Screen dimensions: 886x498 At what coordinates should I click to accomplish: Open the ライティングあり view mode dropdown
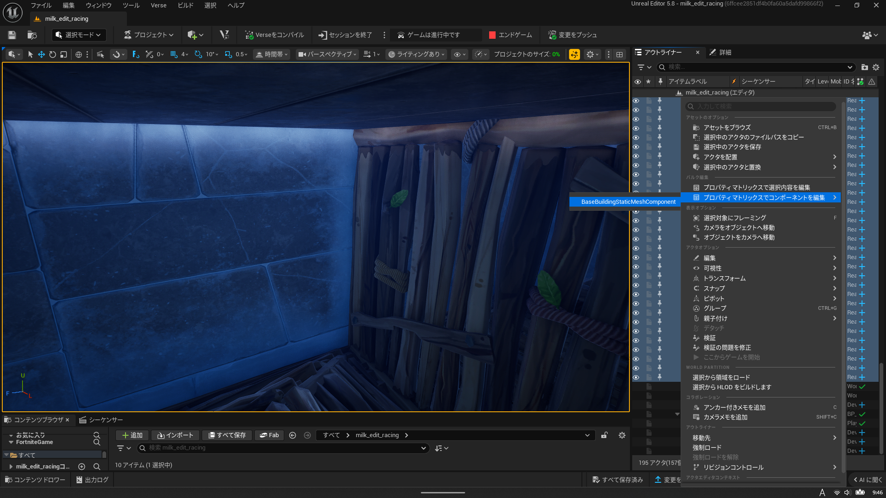click(417, 54)
